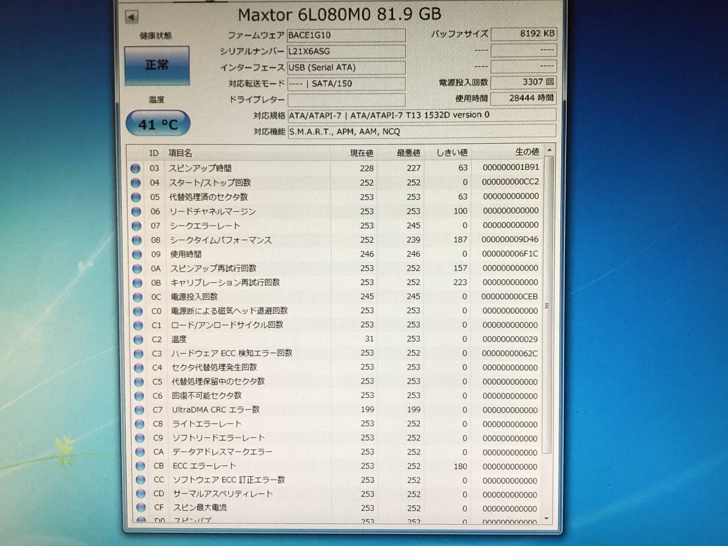Click the 41 °C temperature indicator
Image resolution: width=728 pixels, height=546 pixels.
click(158, 124)
